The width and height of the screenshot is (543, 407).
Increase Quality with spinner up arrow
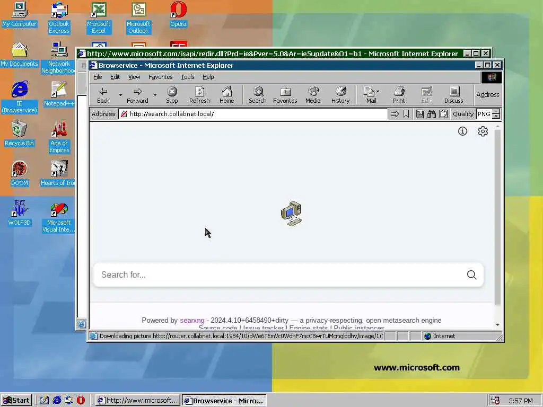pyautogui.click(x=496, y=111)
